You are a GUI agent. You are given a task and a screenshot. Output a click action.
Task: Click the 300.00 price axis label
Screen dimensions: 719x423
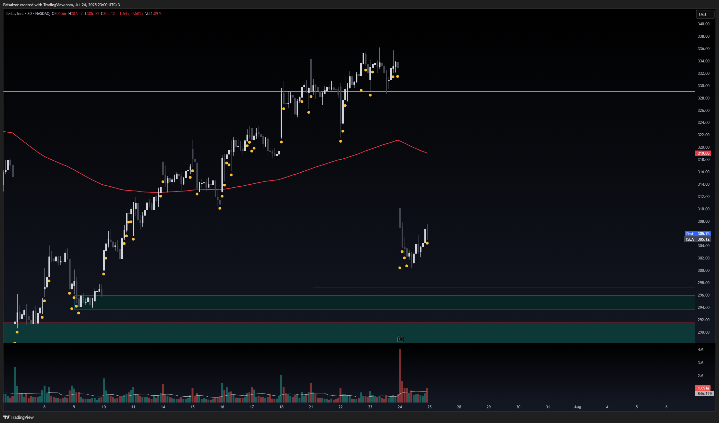pos(703,271)
